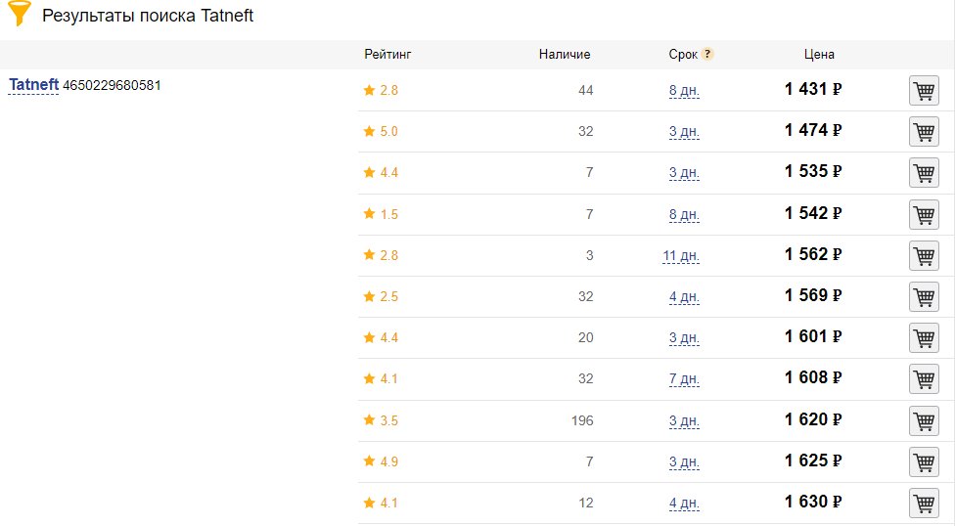
Task: Show help for Срок question mark
Action: (707, 54)
